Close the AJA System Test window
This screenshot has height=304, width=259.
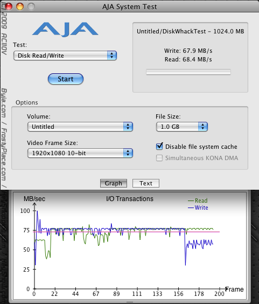(x=8, y=6)
